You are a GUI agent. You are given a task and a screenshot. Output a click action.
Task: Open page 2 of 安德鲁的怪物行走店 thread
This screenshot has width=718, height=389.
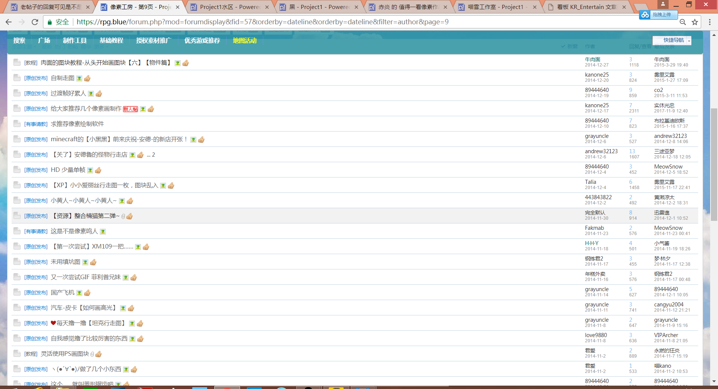pyautogui.click(x=153, y=155)
